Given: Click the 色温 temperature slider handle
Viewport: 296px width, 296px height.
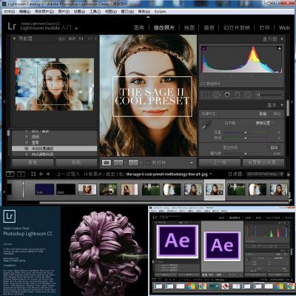Looking at the screenshot, I should pos(246,132).
